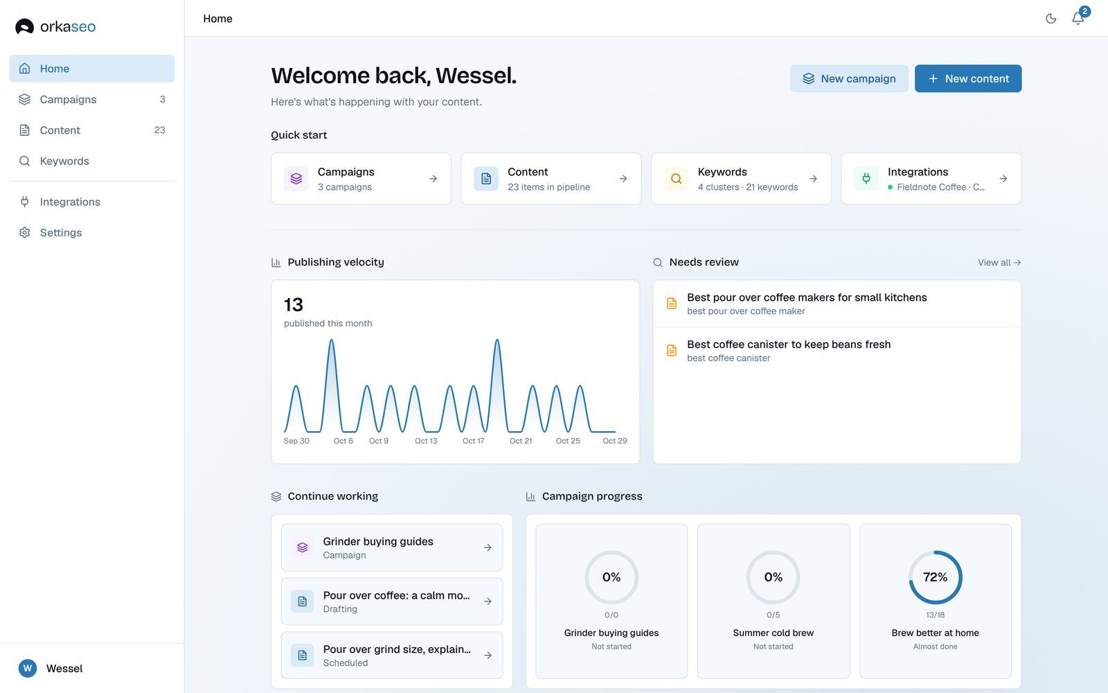Click '4 clusters · 21 keywords' text
This screenshot has height=693, width=1108.
(x=748, y=187)
